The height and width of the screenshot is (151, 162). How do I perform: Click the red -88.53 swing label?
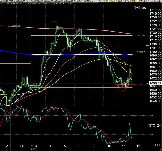122,91
